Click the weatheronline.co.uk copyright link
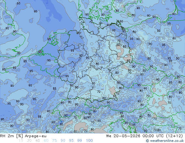This screenshot has width=185, height=143. [x=165, y=141]
